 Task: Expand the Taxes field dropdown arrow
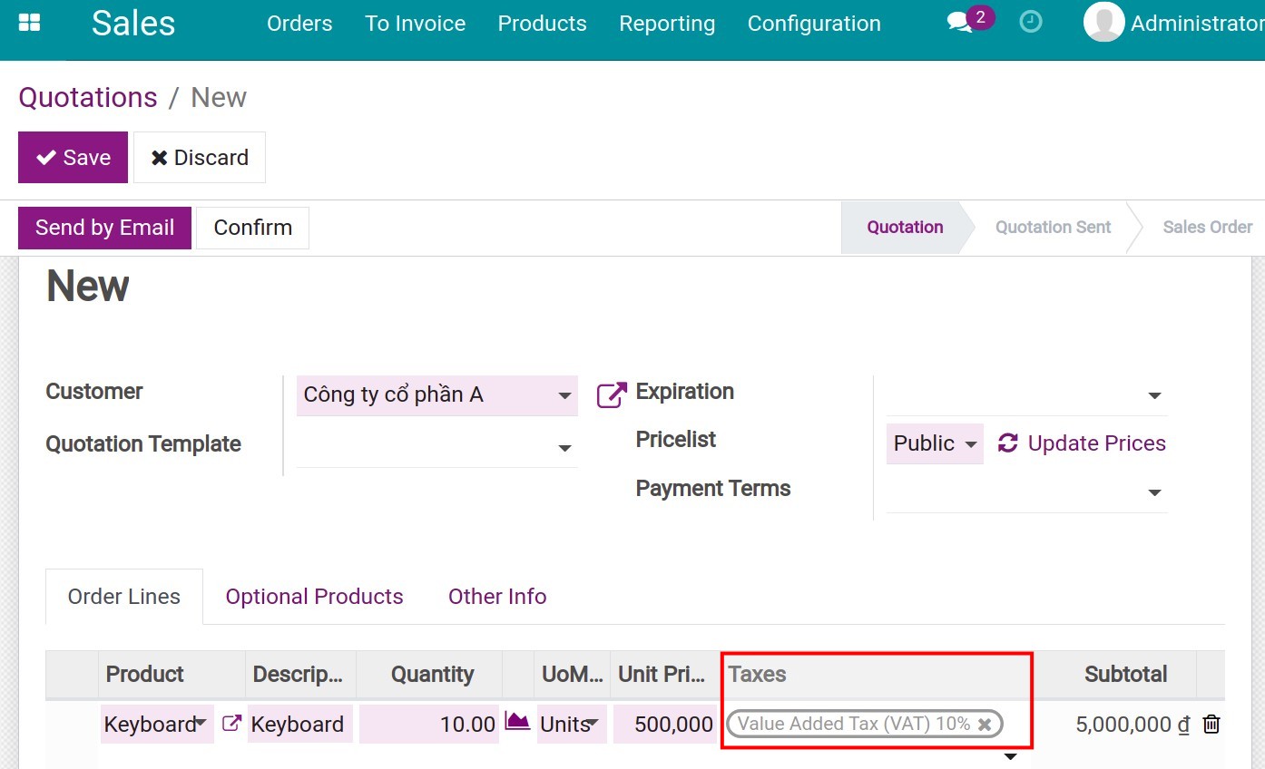(1009, 756)
